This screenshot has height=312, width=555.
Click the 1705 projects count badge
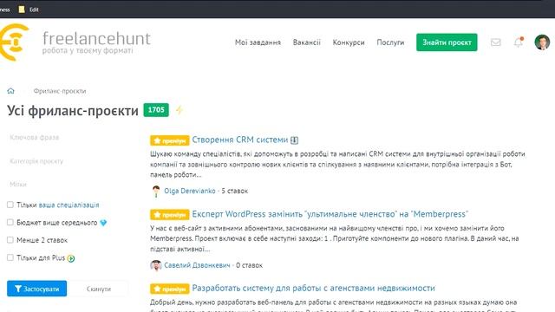(156, 110)
